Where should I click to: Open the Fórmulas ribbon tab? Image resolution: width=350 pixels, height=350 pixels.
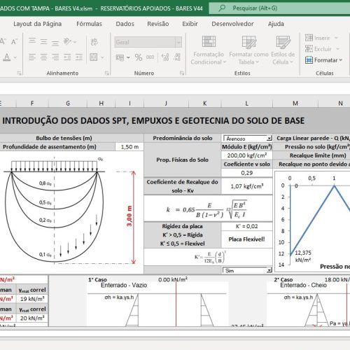tap(89, 24)
